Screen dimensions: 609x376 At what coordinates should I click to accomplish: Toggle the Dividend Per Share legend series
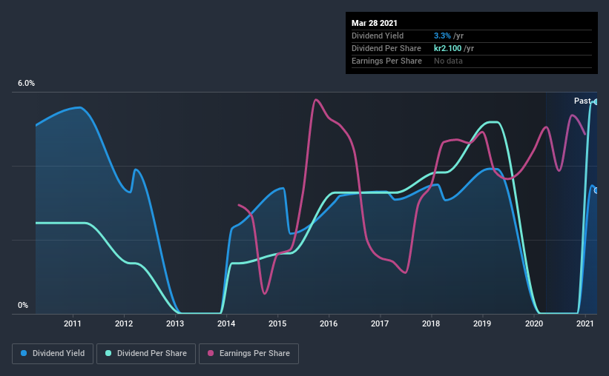point(146,354)
